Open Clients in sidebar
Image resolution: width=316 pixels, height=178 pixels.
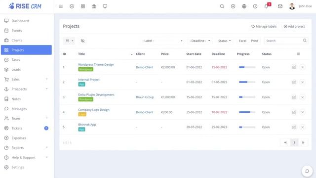26,40
